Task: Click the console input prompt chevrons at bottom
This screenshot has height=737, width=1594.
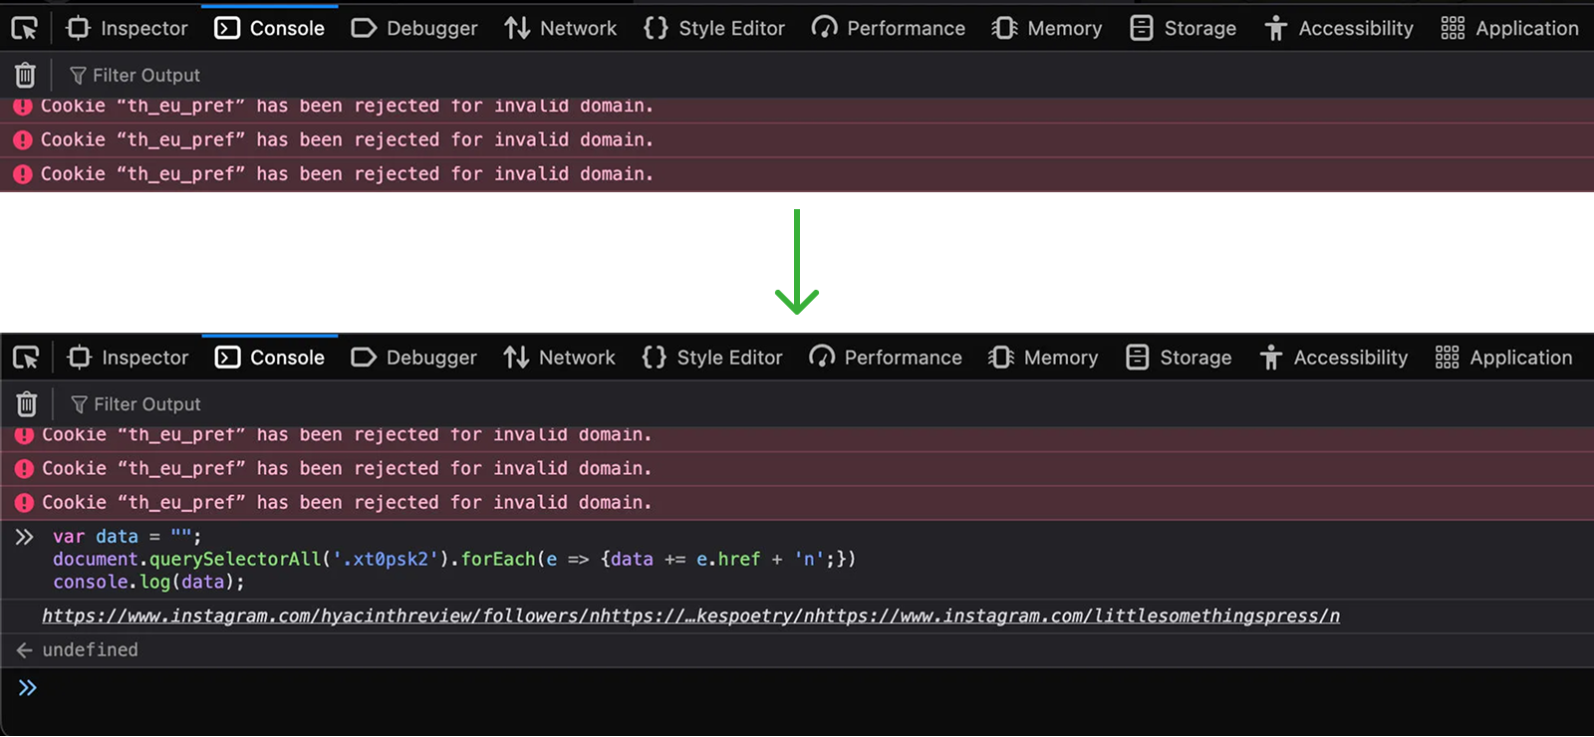Action: [x=27, y=687]
